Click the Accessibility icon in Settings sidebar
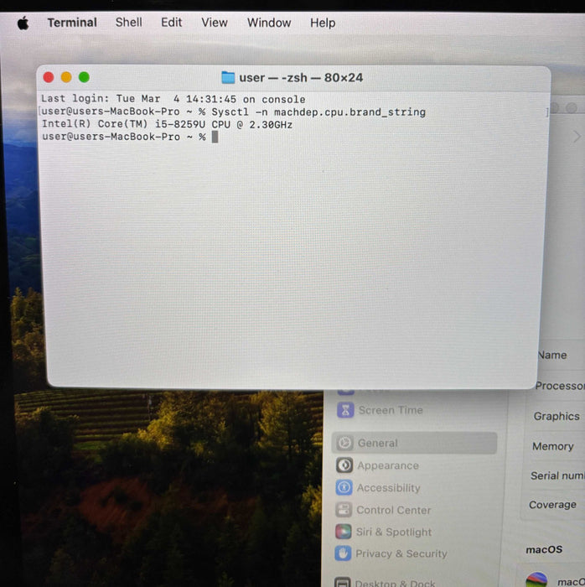 pos(344,487)
